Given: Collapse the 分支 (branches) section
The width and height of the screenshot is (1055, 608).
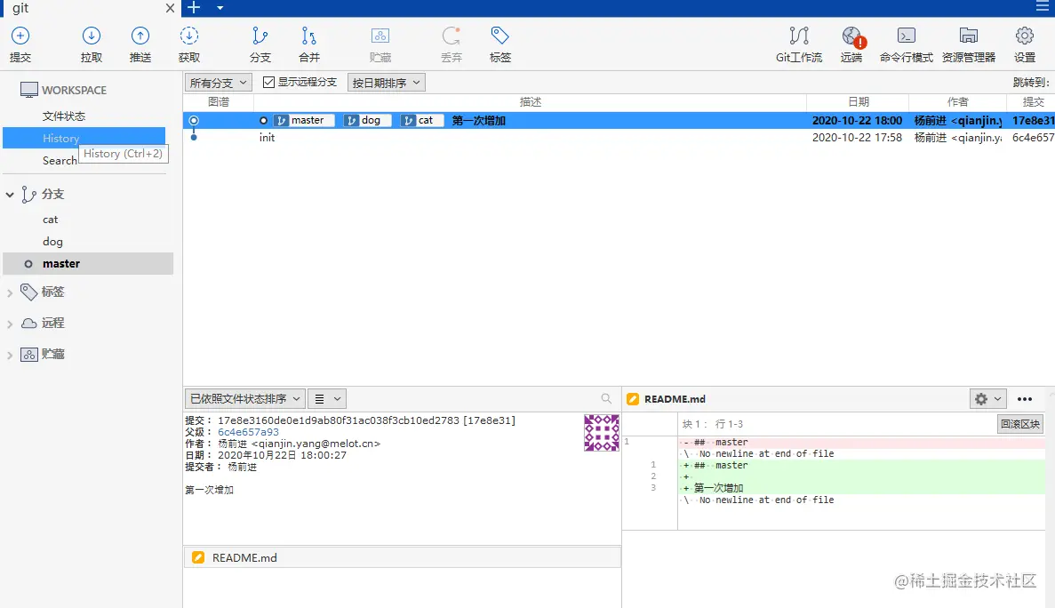Looking at the screenshot, I should (10, 195).
